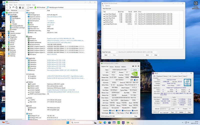Viewport: 200px width, 125px height.
Task: Click the QuadCore Intel Core i3-8100 link
Action: pos(60,38)
